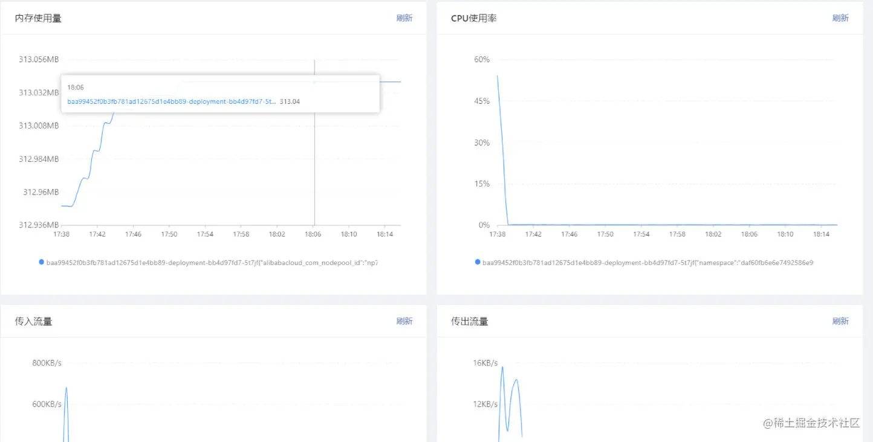
Task: Click 18:10 time tick on CPU chart
Action: click(785, 234)
